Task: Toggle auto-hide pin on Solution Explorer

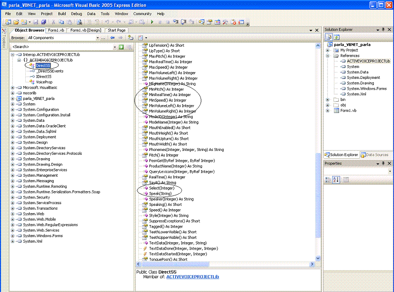Action: pyautogui.click(x=383, y=30)
